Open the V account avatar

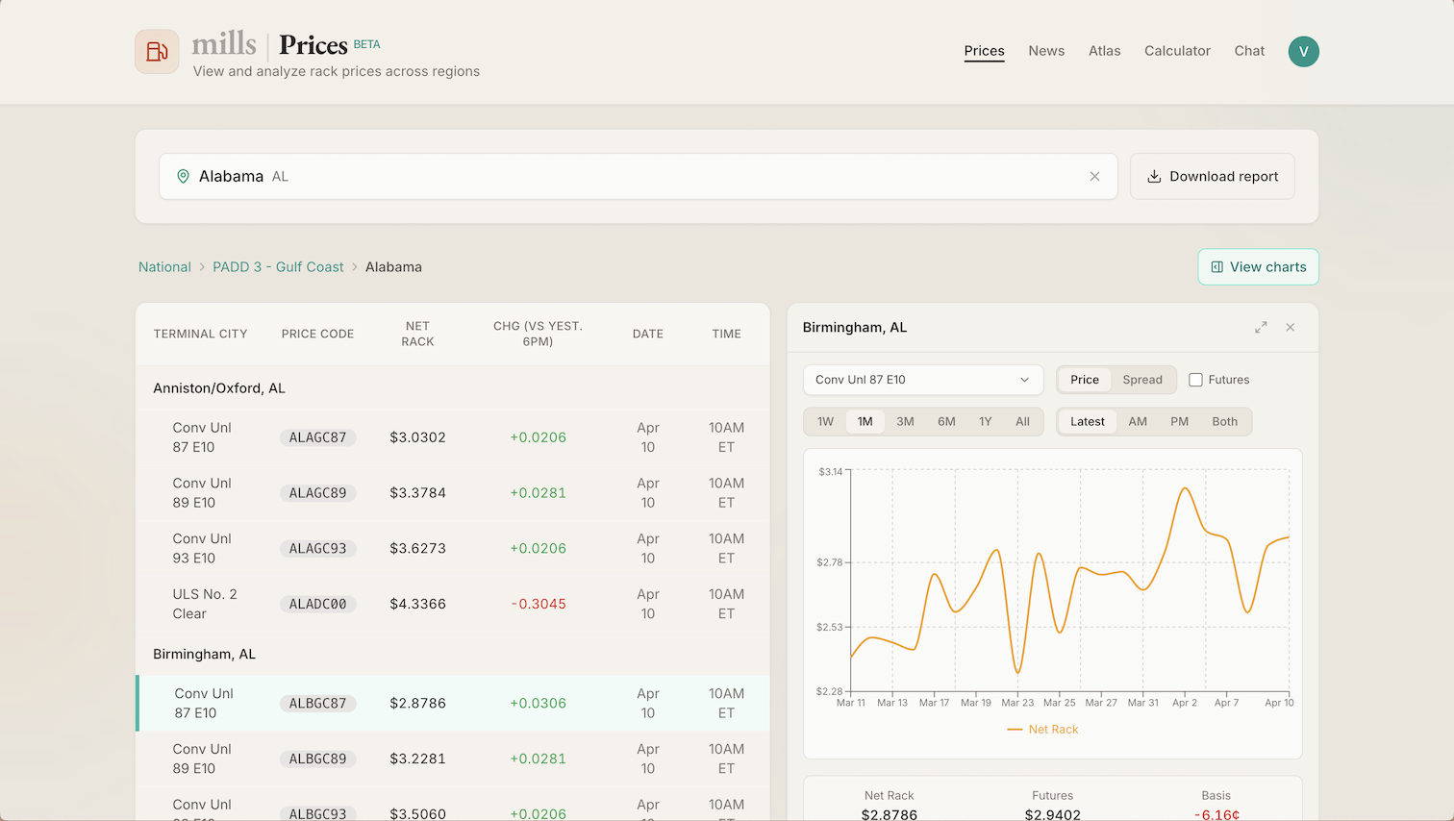pyautogui.click(x=1303, y=51)
